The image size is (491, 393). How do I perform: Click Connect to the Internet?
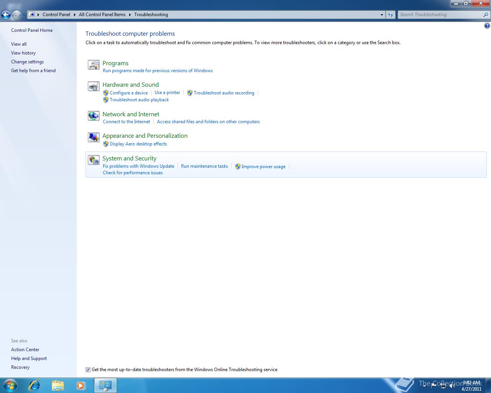127,122
